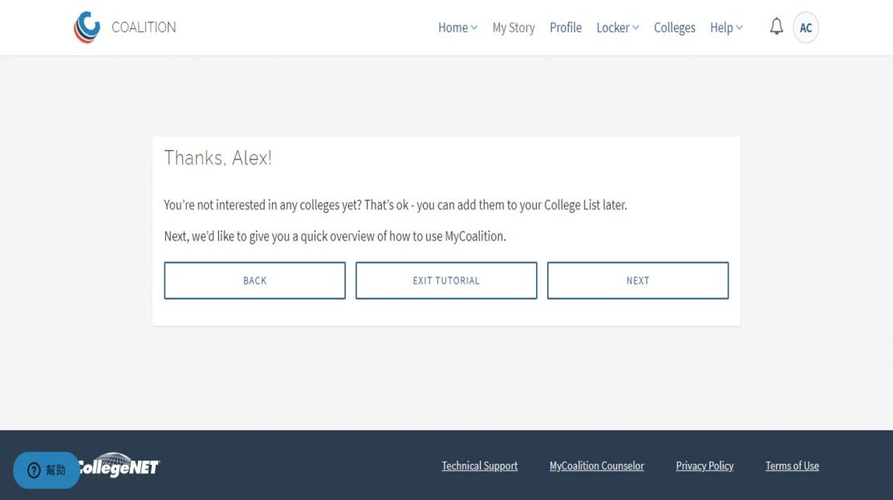This screenshot has height=500, width=893.
Task: Expand the Home dropdown menu
Action: [x=457, y=28]
